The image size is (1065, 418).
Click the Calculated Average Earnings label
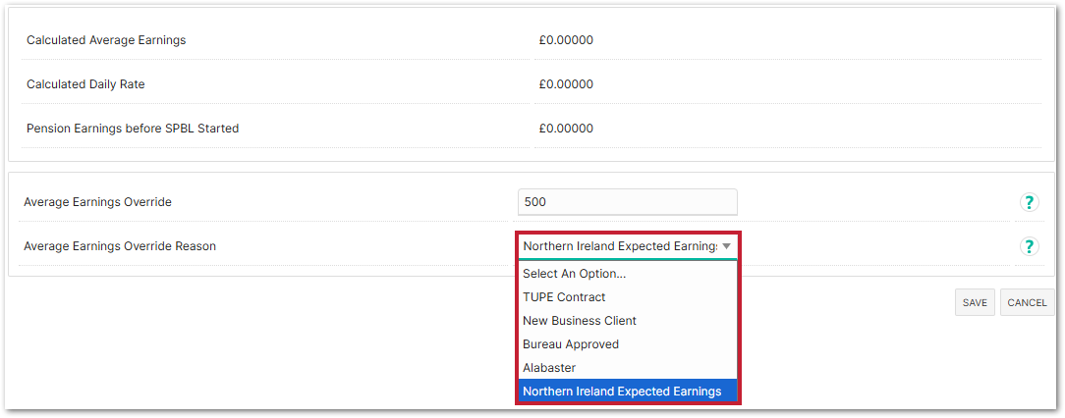click(x=106, y=40)
